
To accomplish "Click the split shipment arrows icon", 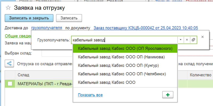I will [10, 64].
